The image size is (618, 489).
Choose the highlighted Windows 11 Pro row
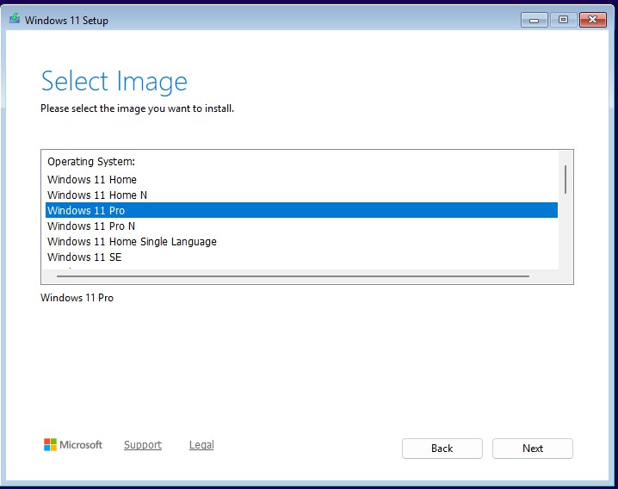pos(301,210)
